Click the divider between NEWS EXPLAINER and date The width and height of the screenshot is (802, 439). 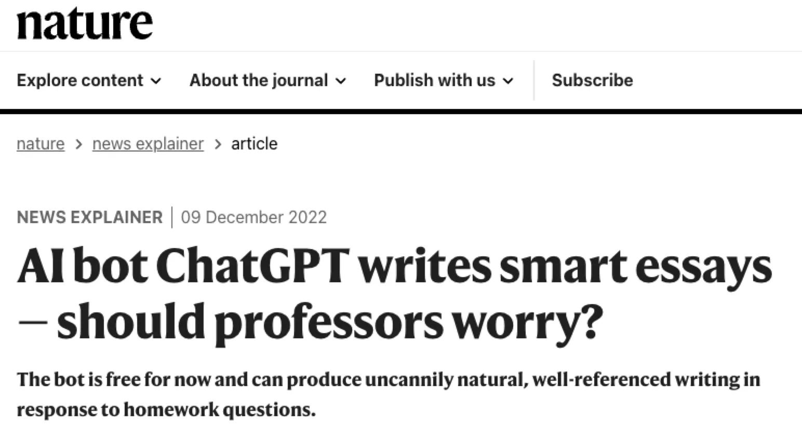coord(171,217)
